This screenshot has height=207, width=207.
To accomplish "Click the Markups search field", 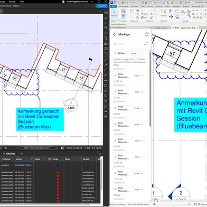I will (x=127, y=44).
